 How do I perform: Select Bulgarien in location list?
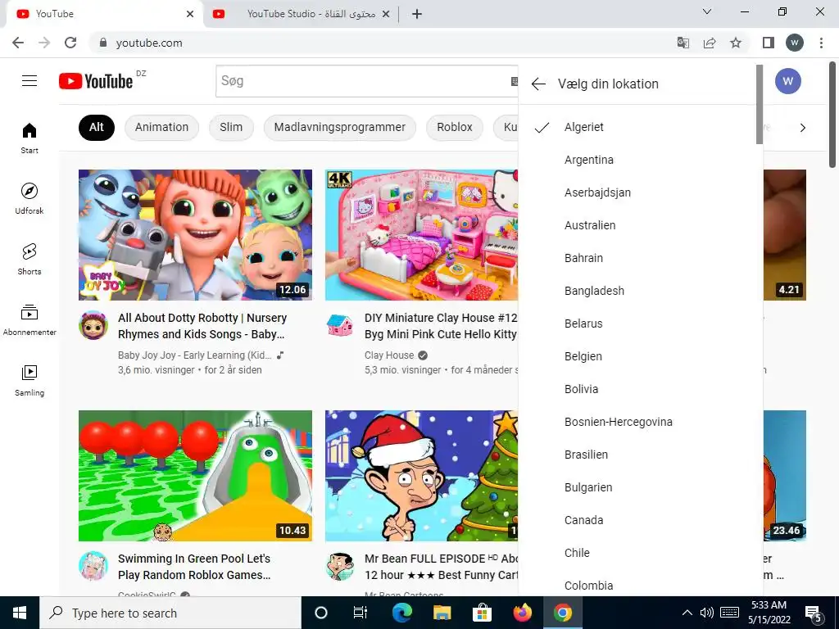point(641,487)
